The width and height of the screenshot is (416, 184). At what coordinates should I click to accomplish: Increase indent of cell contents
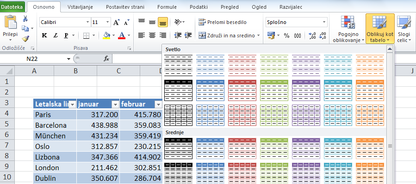pyautogui.click(x=188, y=35)
